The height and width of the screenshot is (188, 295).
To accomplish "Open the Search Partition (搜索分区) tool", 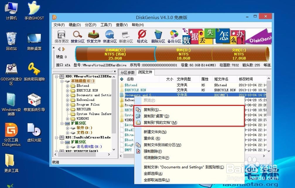I will (78, 37).
